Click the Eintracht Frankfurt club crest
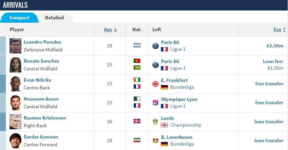Image resolution: width=288 pixels, height=150 pixels. coord(155,84)
